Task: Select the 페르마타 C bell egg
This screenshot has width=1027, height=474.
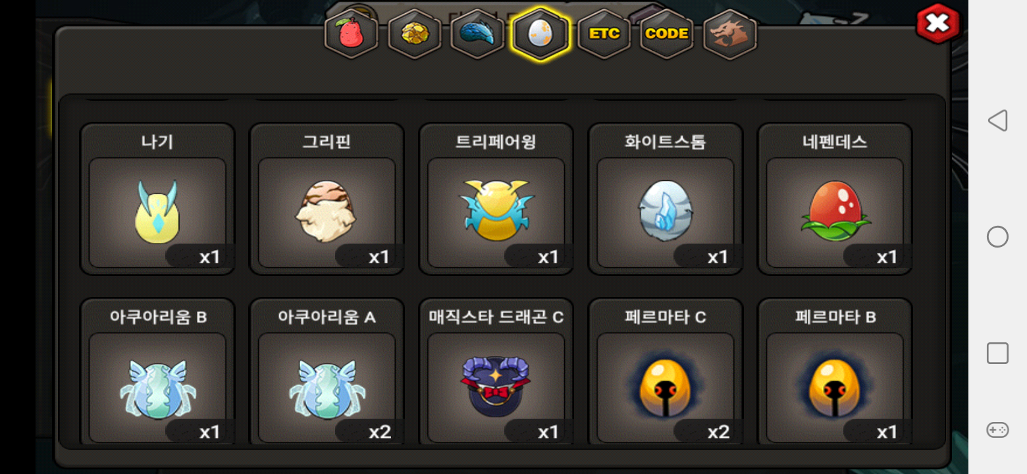Action: (x=666, y=372)
